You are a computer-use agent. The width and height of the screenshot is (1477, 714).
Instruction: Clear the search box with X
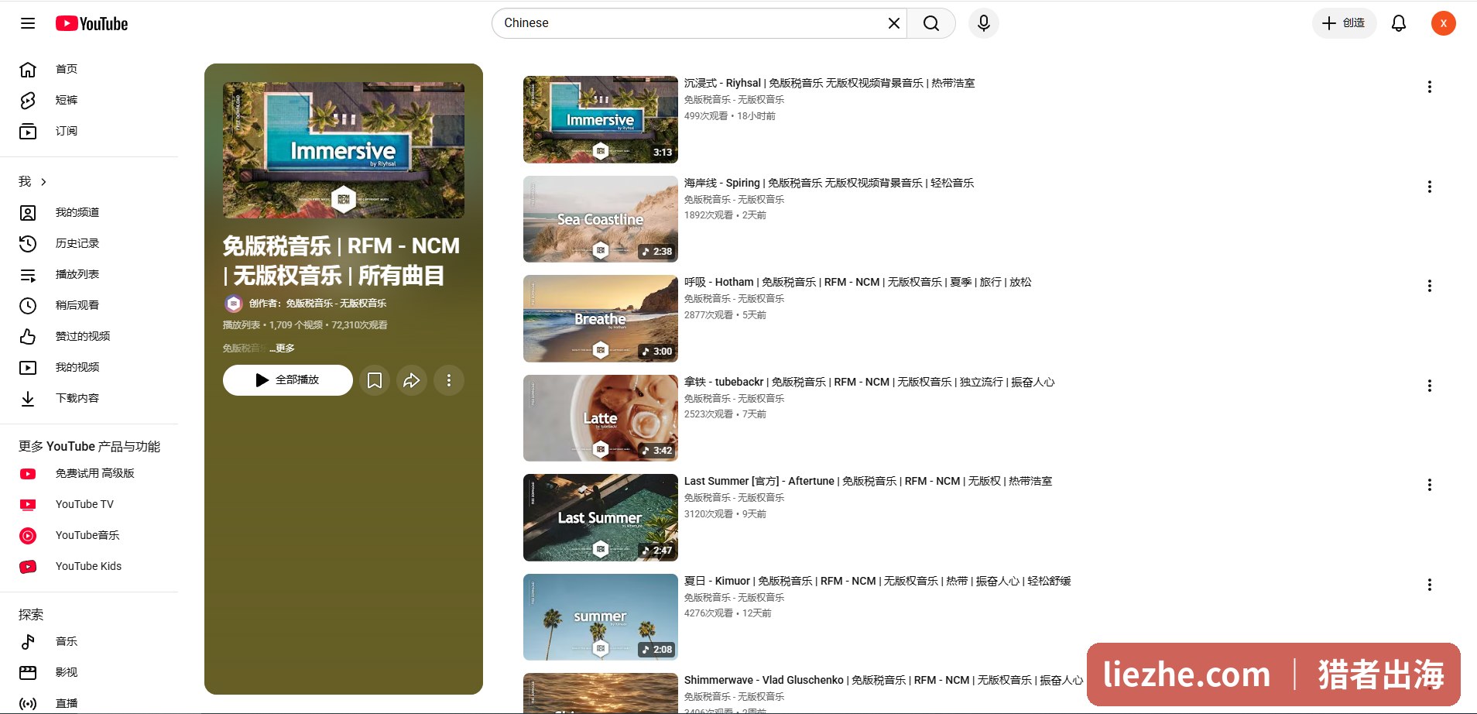pos(893,23)
